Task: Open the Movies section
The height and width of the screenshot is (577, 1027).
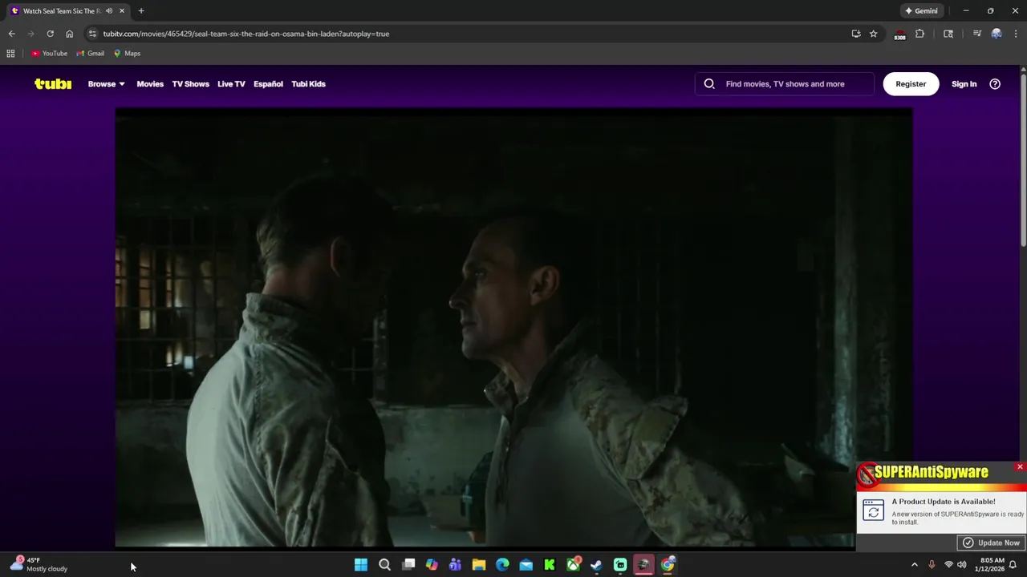Action: pos(150,83)
